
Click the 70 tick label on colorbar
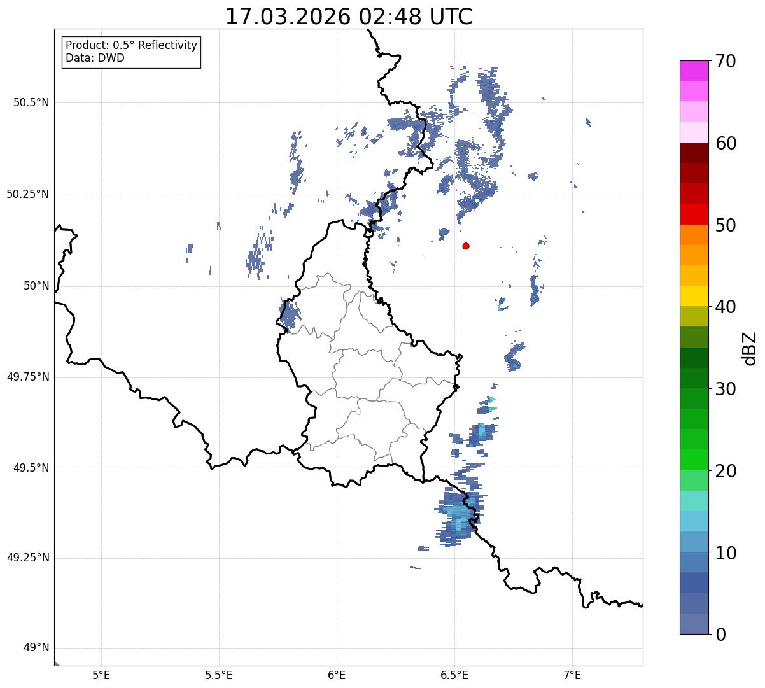click(726, 61)
